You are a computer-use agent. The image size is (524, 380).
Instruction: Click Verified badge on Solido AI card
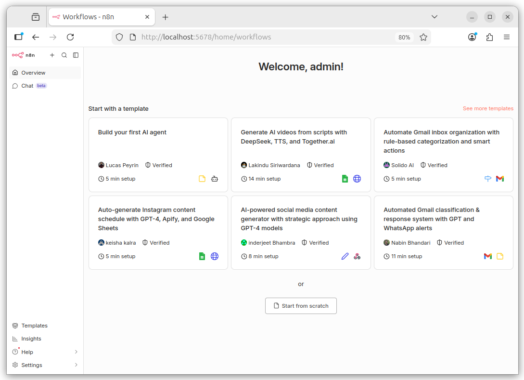[434, 165]
